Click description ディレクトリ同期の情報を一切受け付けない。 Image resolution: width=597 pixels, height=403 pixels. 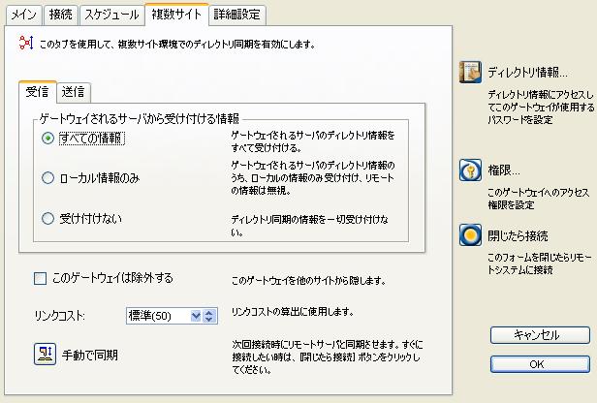(x=310, y=226)
